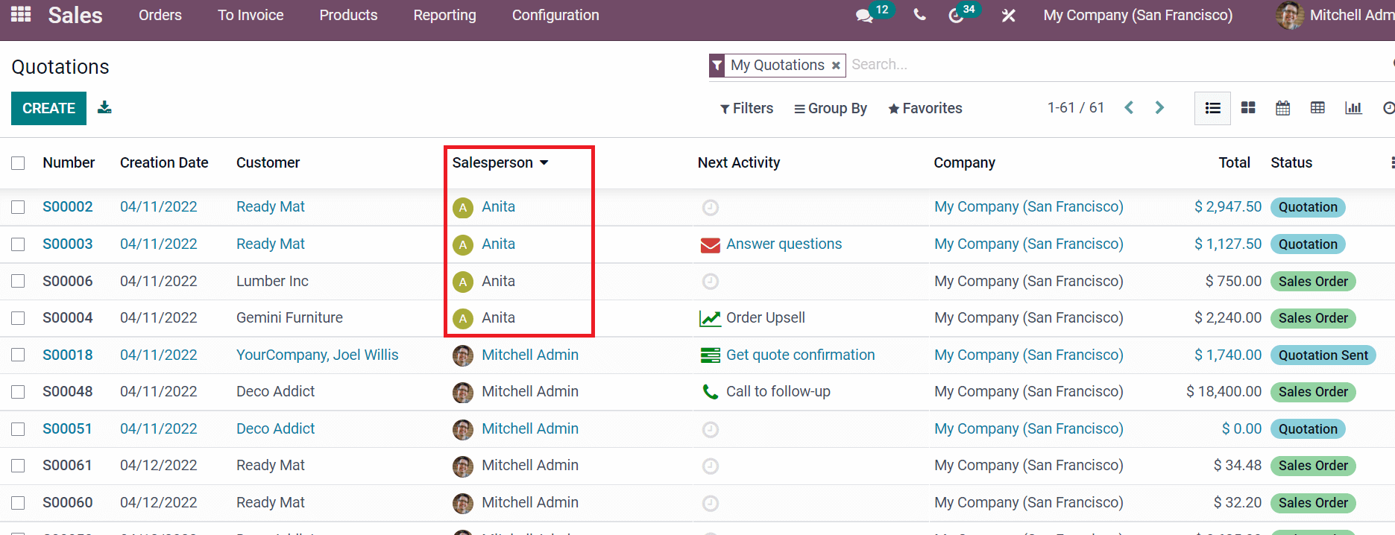The width and height of the screenshot is (1395, 535).
Task: Open the To Invoice menu
Action: [x=251, y=15]
